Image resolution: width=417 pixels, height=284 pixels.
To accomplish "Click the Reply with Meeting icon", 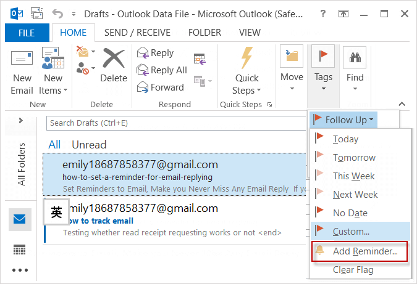I will (200, 59).
